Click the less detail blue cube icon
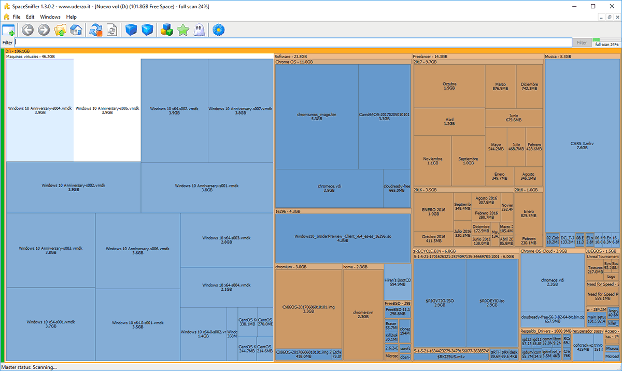This screenshot has width=622, height=371. pos(131,30)
